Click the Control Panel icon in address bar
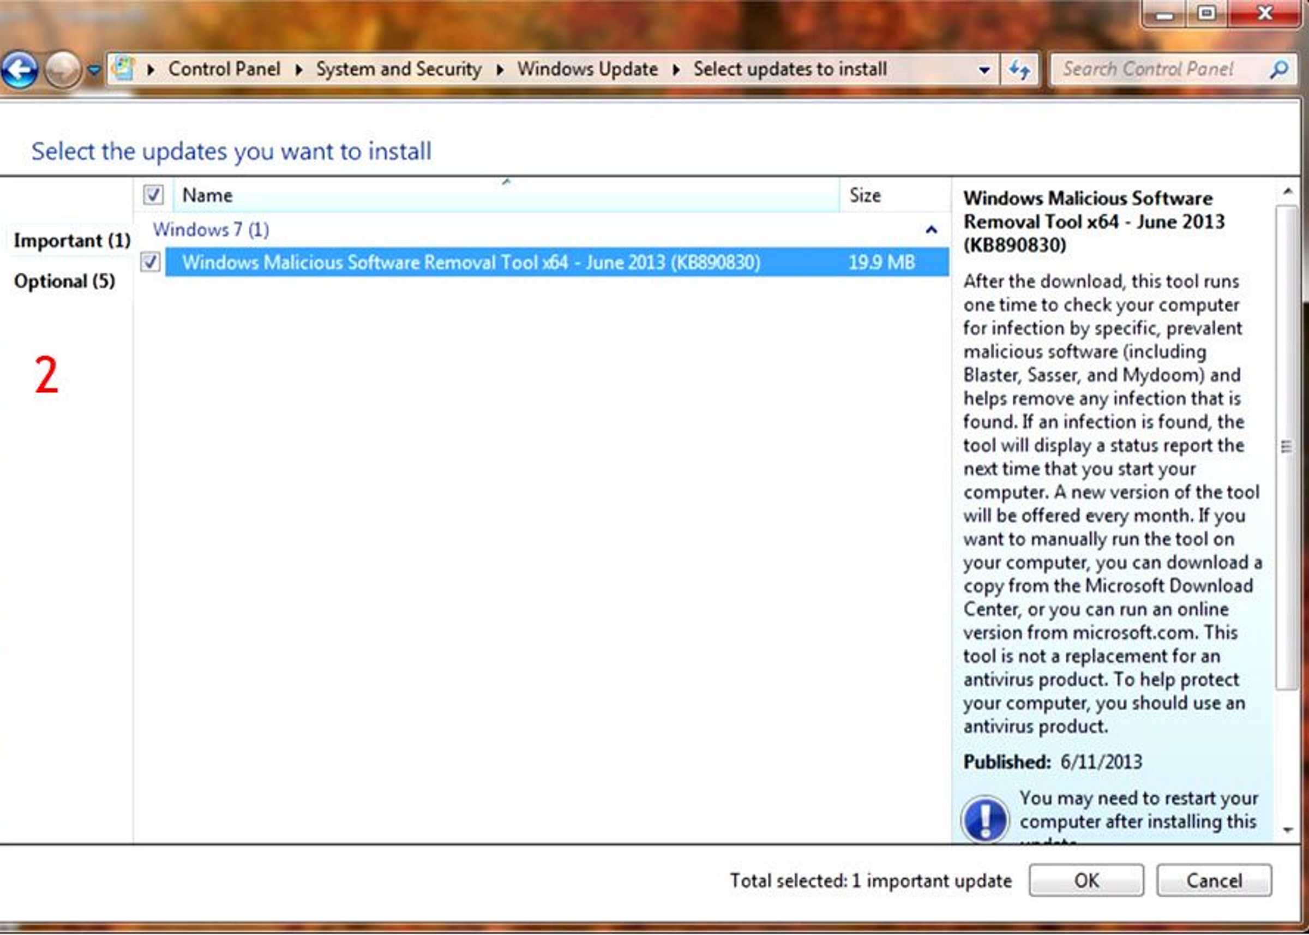1309x935 pixels. click(123, 69)
